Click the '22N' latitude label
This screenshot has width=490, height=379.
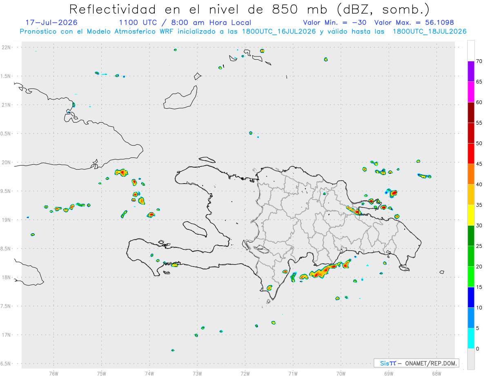click(x=7, y=47)
